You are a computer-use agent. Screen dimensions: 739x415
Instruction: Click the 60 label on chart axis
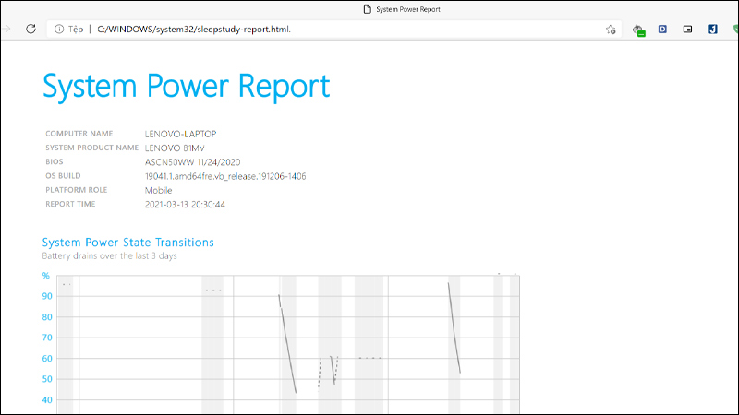pyautogui.click(x=47, y=359)
